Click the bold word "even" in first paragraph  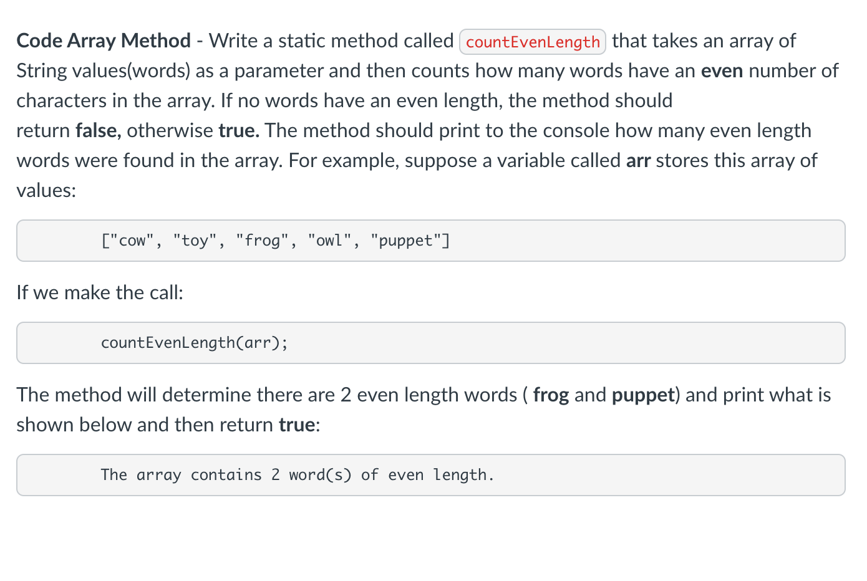[x=722, y=71]
